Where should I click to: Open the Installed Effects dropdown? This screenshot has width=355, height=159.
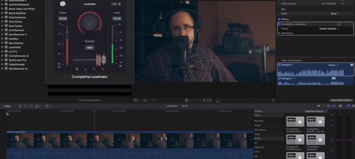315,111
